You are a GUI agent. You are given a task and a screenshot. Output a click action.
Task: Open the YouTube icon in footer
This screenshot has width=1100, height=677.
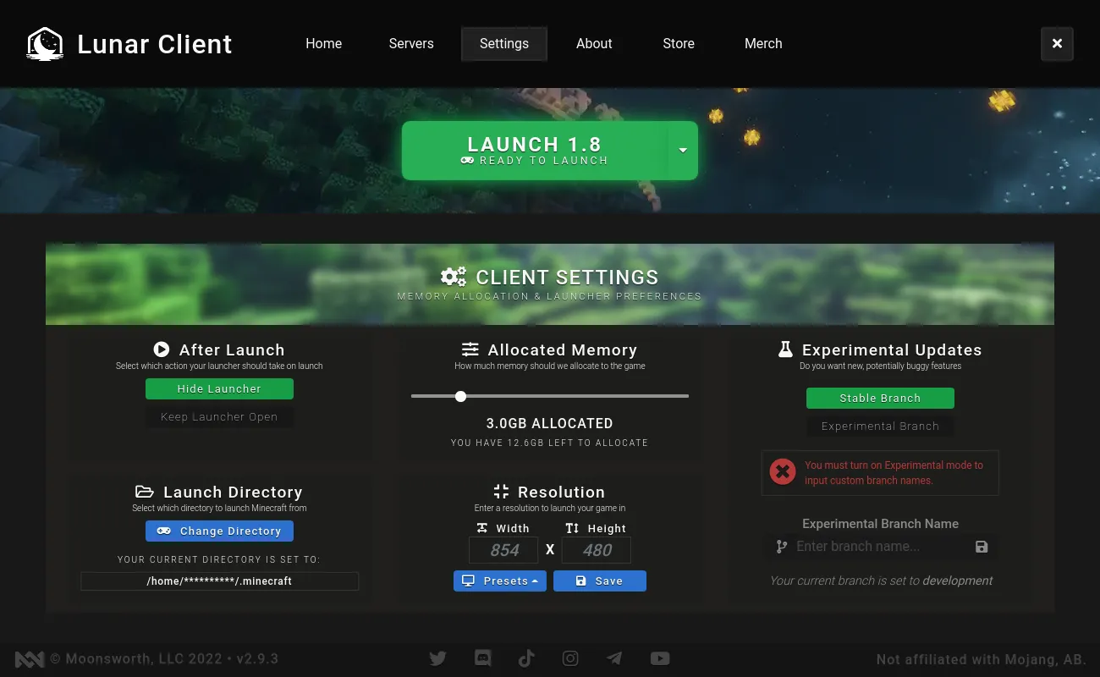click(x=660, y=658)
